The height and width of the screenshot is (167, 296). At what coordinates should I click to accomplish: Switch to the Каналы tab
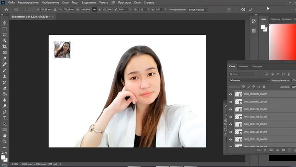click(243, 66)
